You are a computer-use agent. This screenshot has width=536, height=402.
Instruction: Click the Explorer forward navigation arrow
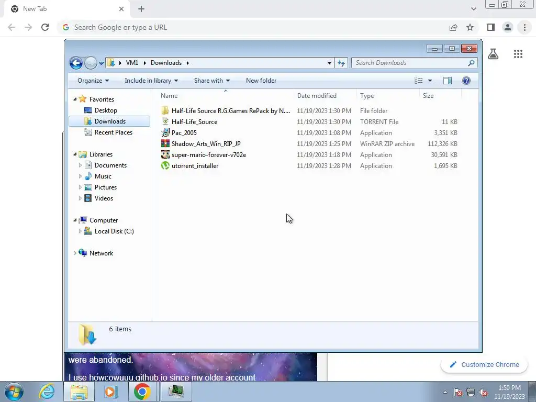(x=91, y=63)
